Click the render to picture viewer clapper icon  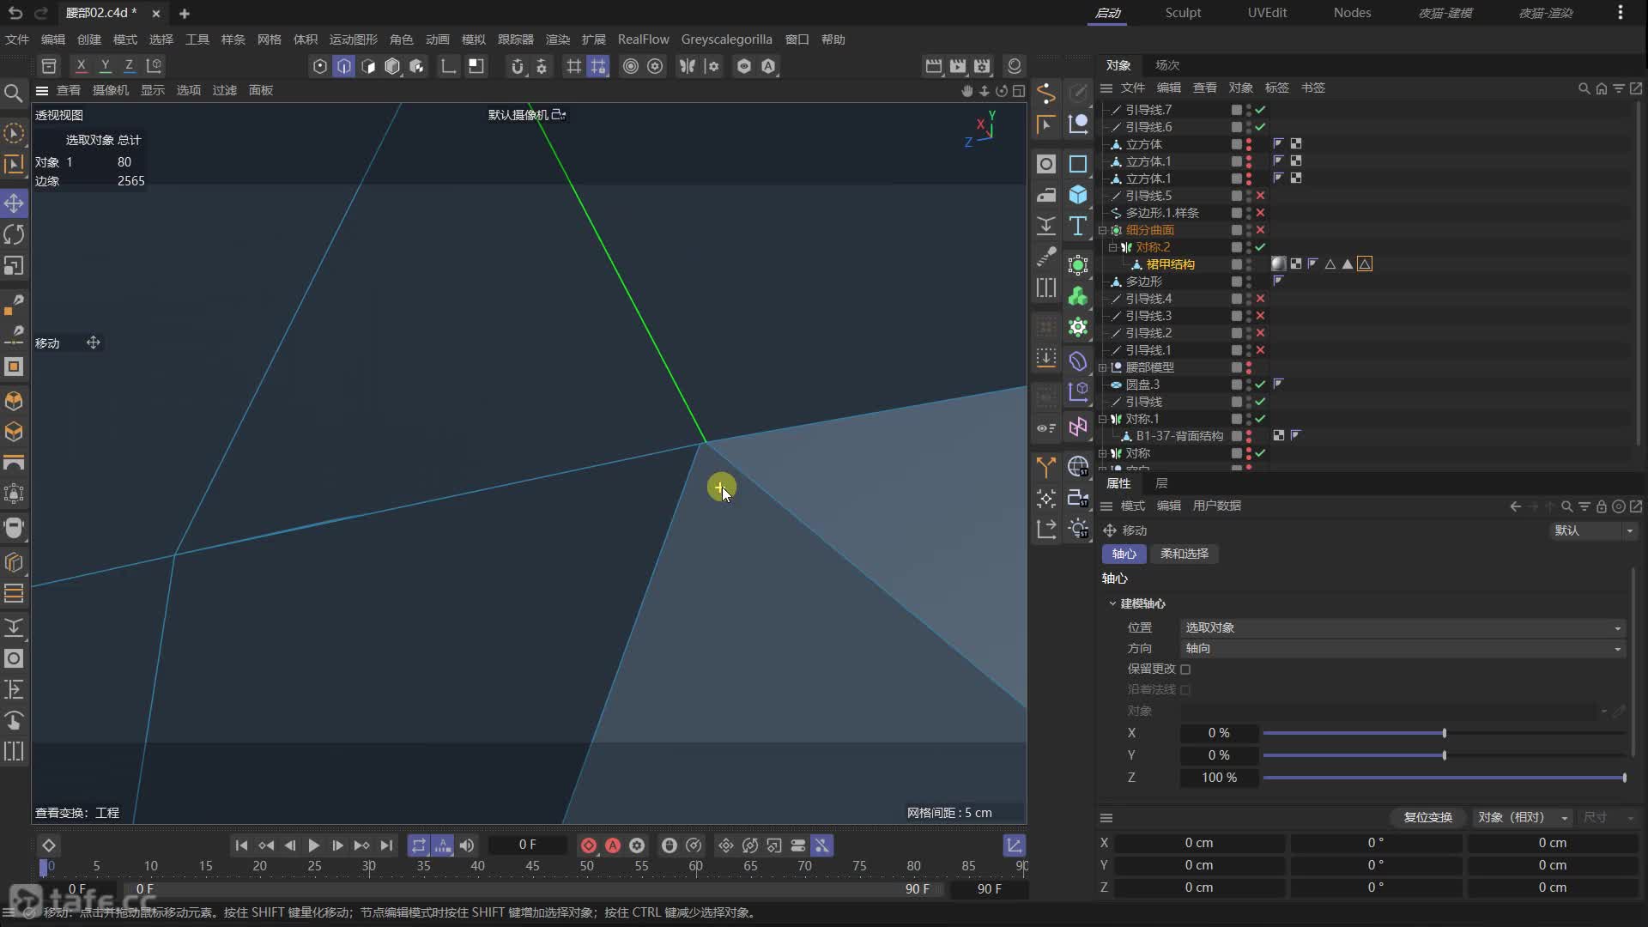pos(958,66)
